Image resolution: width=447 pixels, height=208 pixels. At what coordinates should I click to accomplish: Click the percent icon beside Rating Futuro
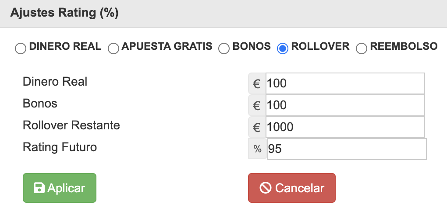click(x=258, y=149)
